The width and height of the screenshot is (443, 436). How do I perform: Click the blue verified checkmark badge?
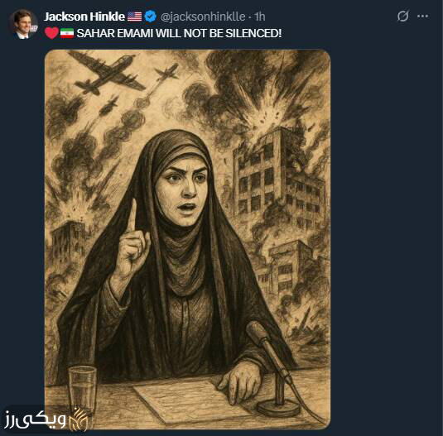[151, 17]
